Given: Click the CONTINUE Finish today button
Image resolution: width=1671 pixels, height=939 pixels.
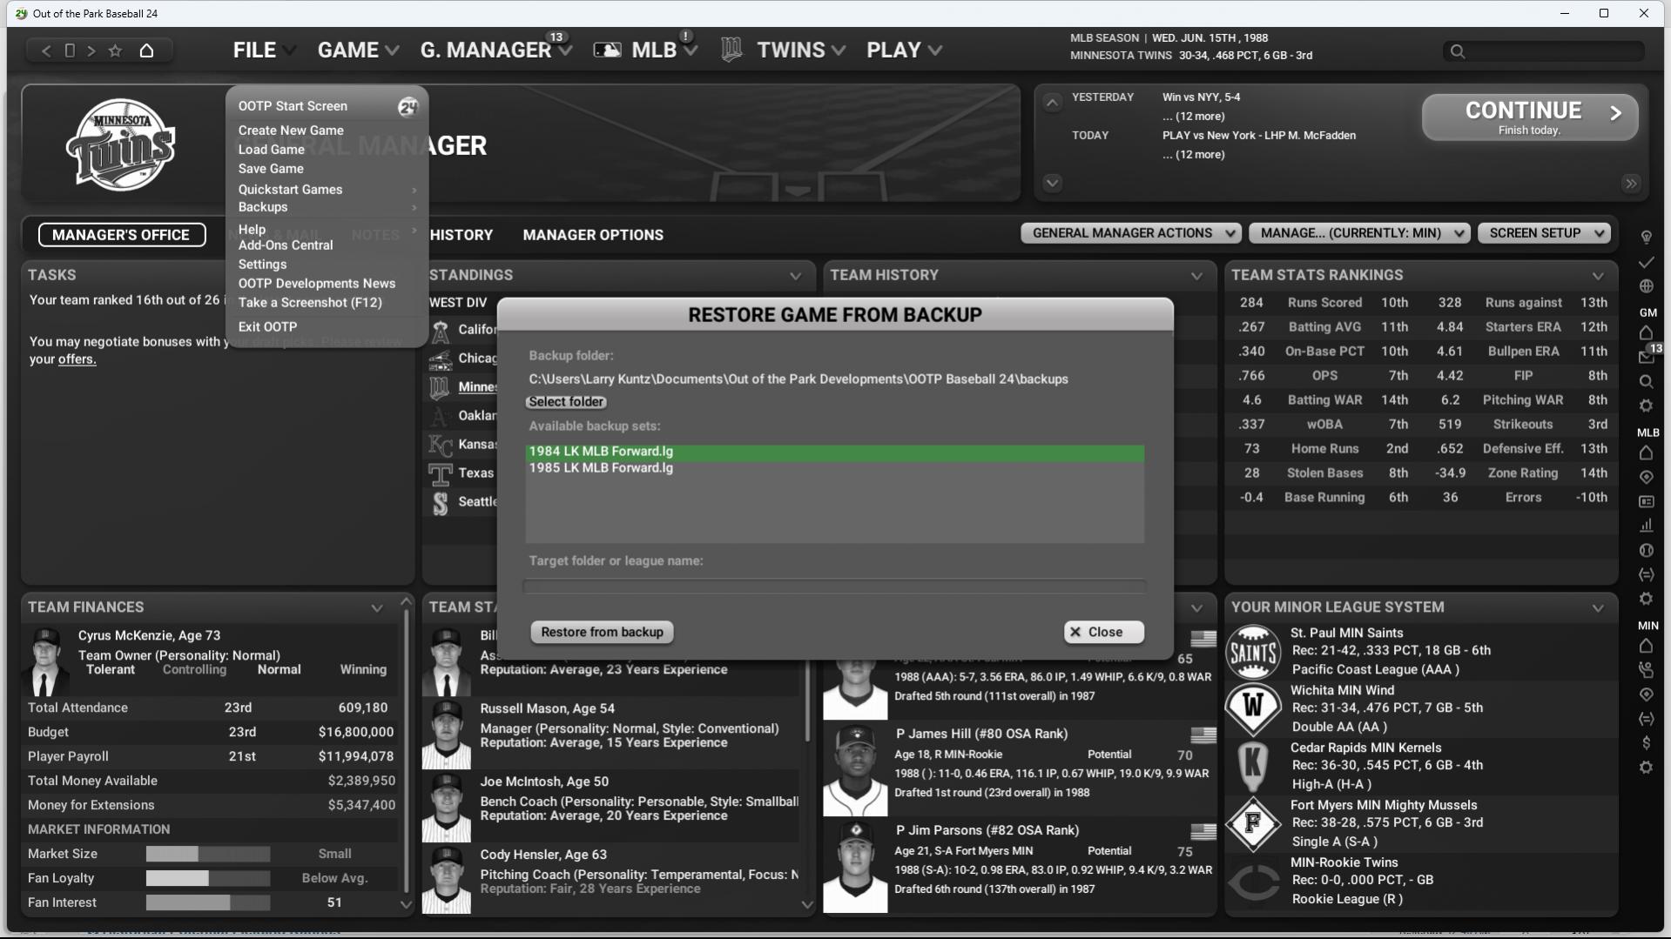Looking at the screenshot, I should coord(1530,117).
